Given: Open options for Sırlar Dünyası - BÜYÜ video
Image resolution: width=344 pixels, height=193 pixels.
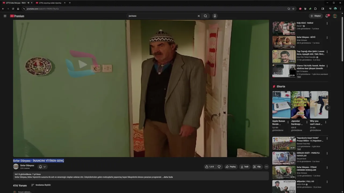Looking at the screenshot, I should [327, 38].
